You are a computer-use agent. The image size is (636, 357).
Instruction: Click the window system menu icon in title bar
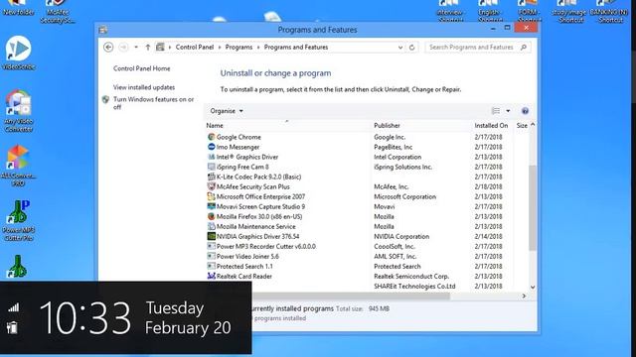[103, 30]
